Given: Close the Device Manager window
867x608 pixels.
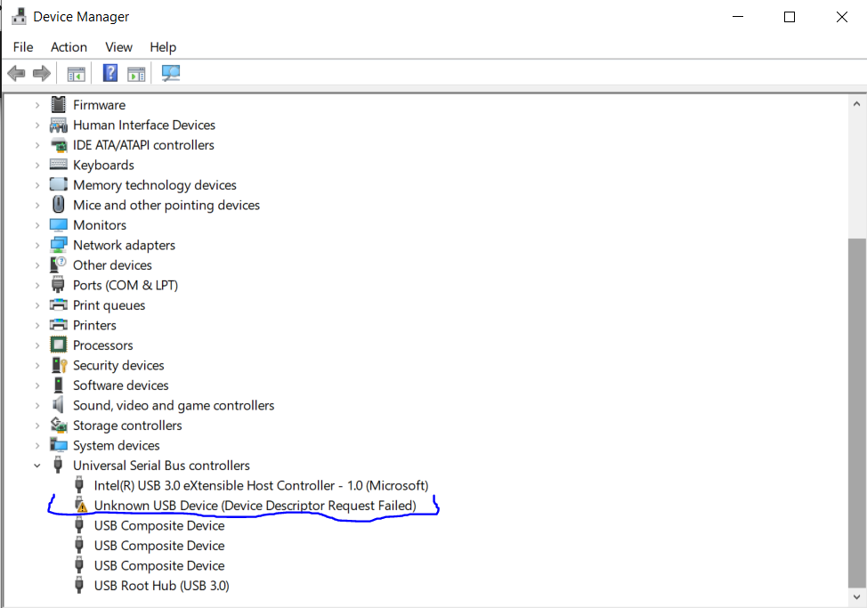Looking at the screenshot, I should 841,17.
